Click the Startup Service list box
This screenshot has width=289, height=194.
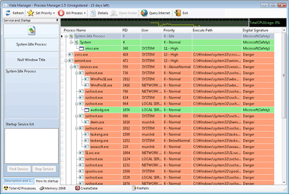pos(32,146)
